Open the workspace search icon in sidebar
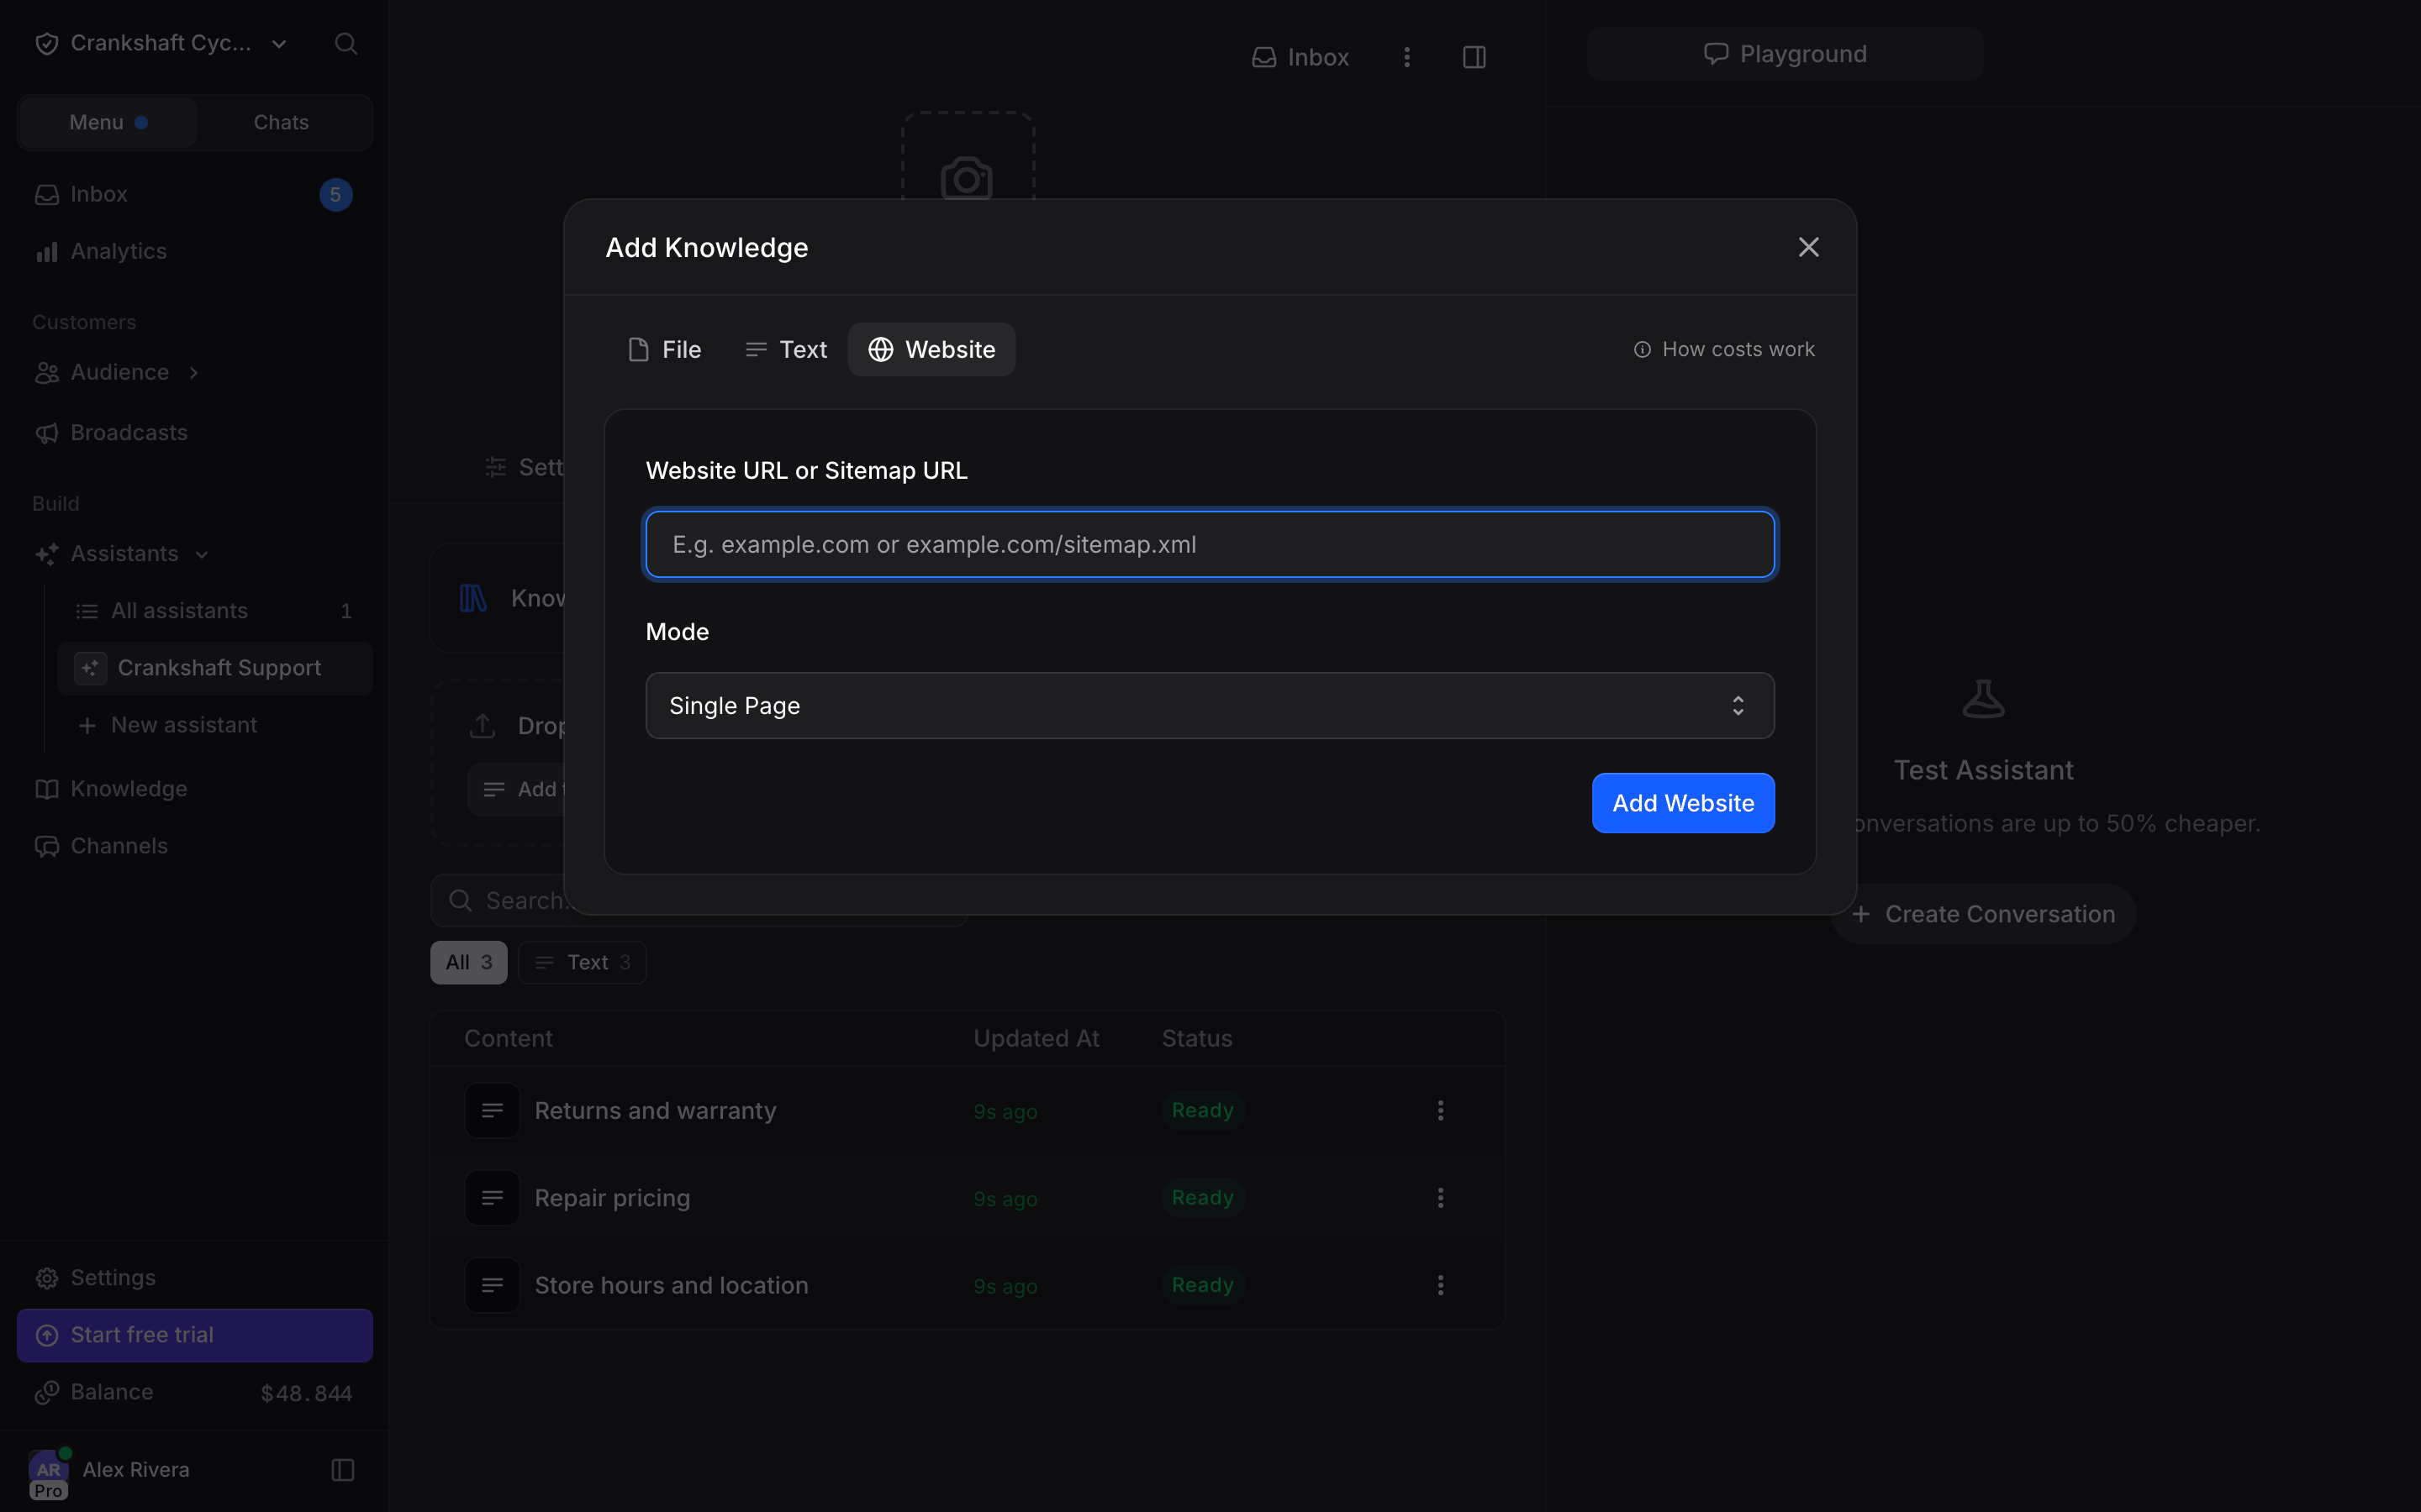 tap(345, 43)
